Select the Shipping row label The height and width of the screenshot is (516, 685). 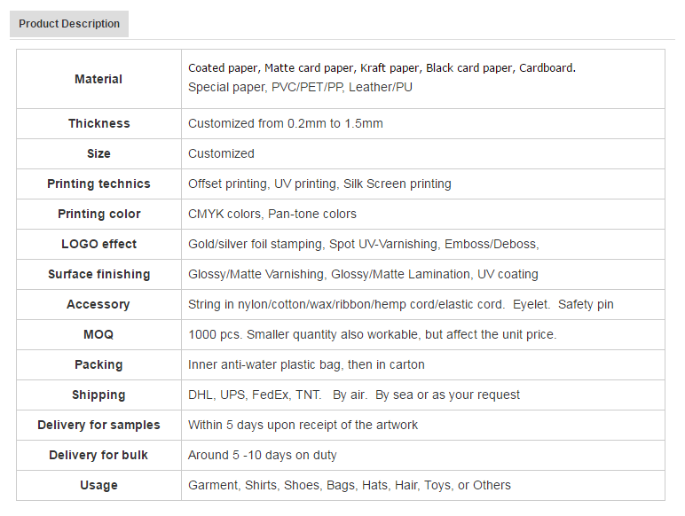[98, 395]
